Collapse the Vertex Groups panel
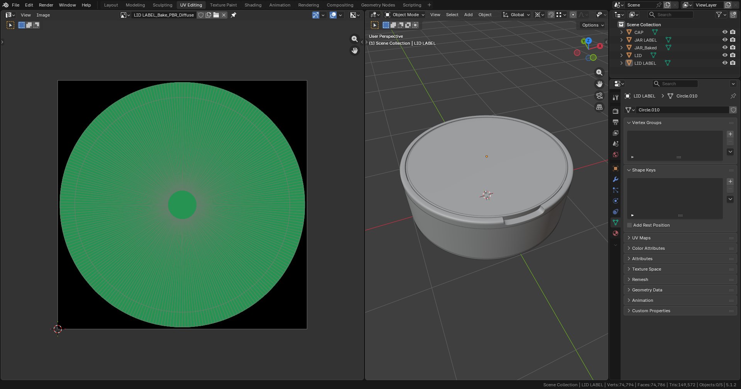741x389 pixels. click(x=680, y=123)
